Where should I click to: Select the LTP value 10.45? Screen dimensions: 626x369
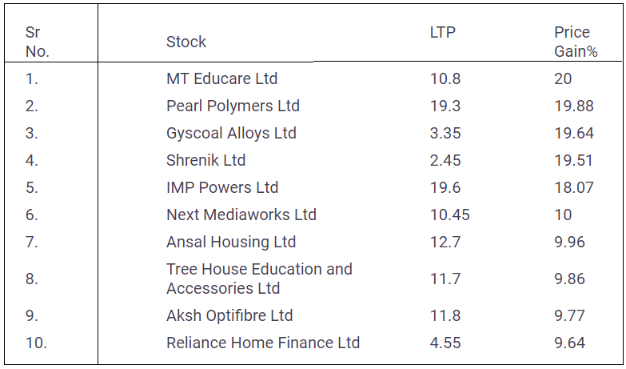449,215
